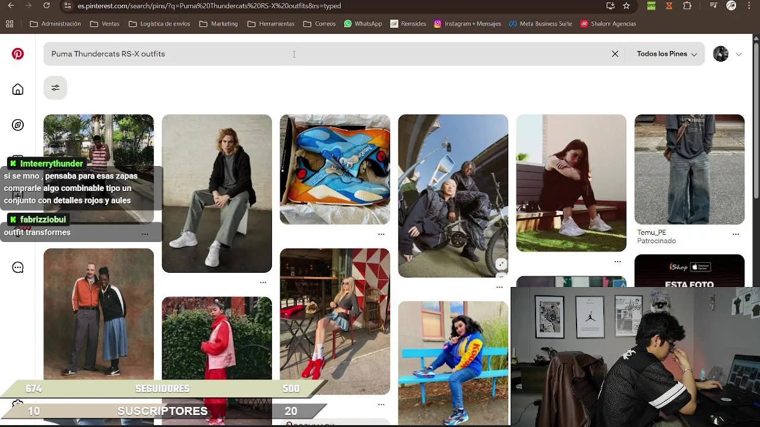Viewport: 760px width, 427px height.
Task: Open the girl sitting on bench pin
Action: coord(571,183)
